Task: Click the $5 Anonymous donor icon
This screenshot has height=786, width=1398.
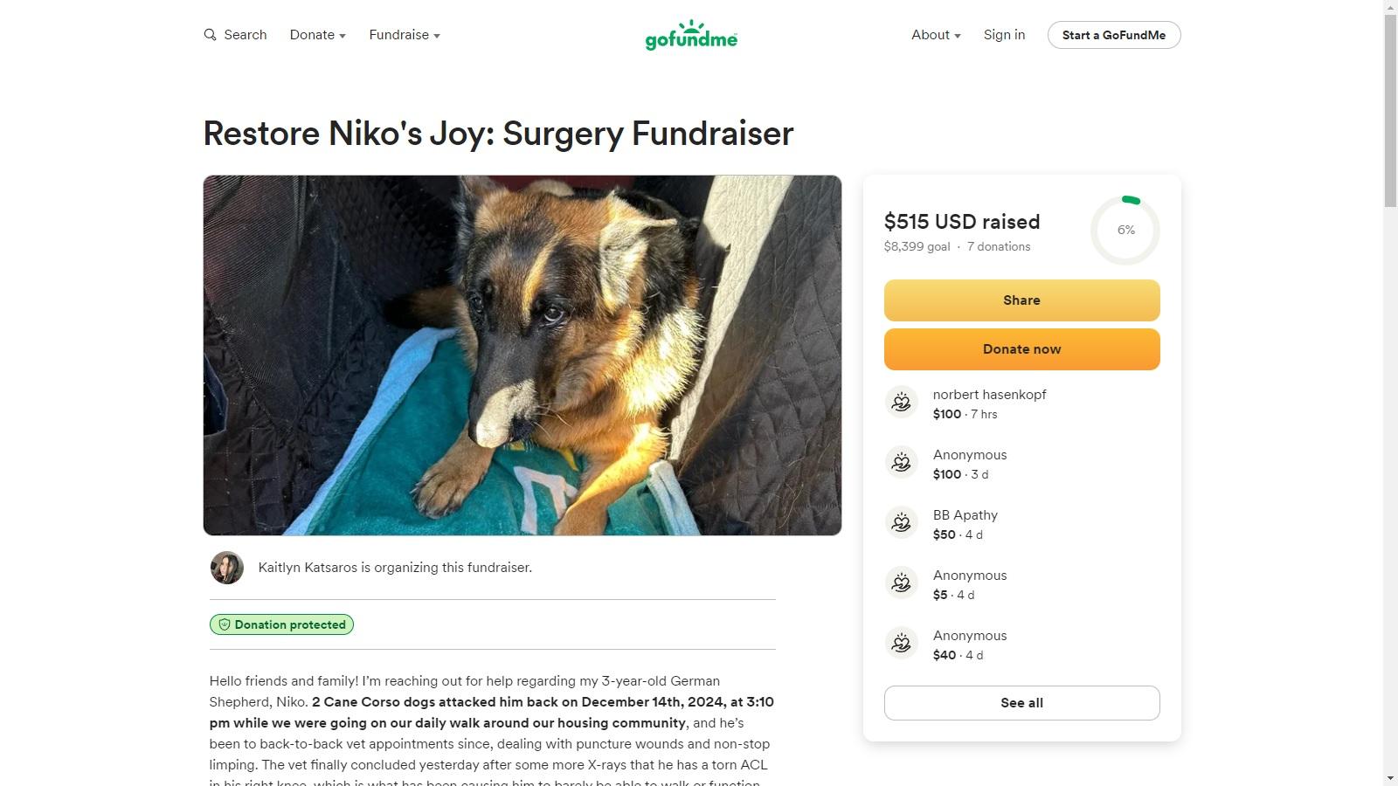Action: (901, 583)
